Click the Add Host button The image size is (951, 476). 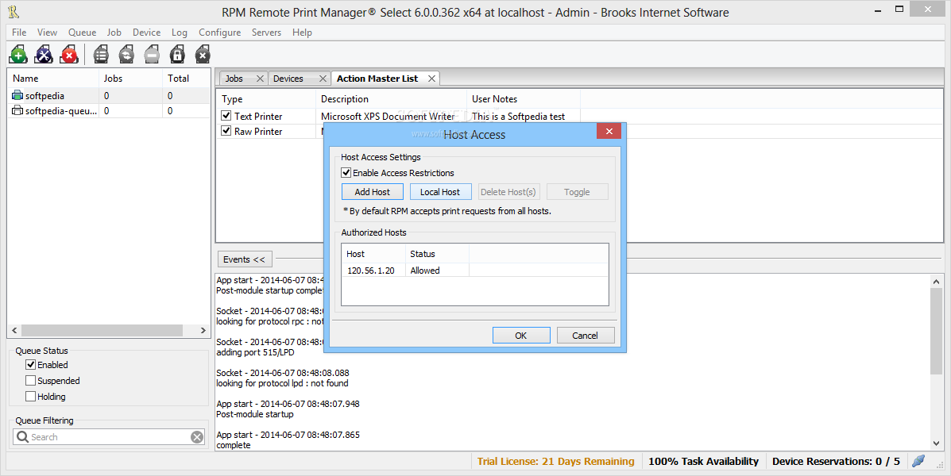click(373, 192)
